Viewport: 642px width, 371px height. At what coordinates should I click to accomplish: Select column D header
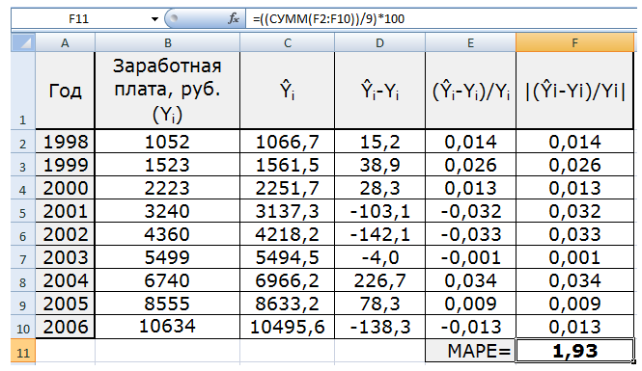tap(380, 42)
